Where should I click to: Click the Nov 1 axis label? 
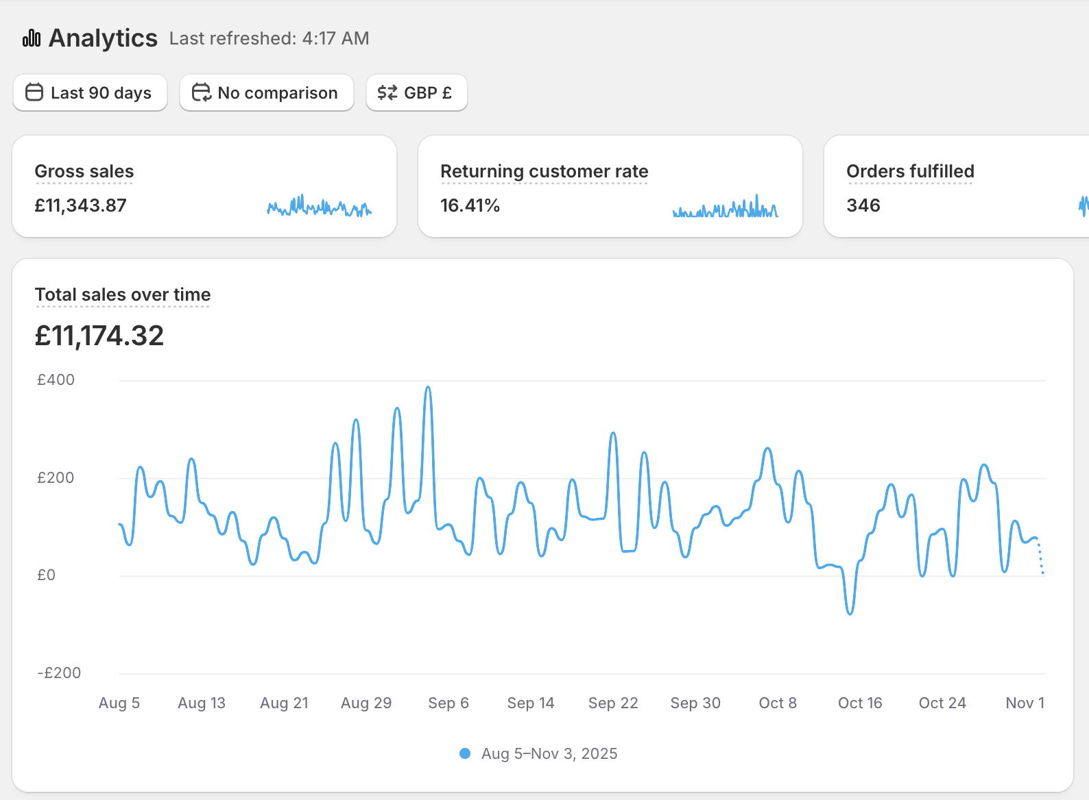point(1025,703)
